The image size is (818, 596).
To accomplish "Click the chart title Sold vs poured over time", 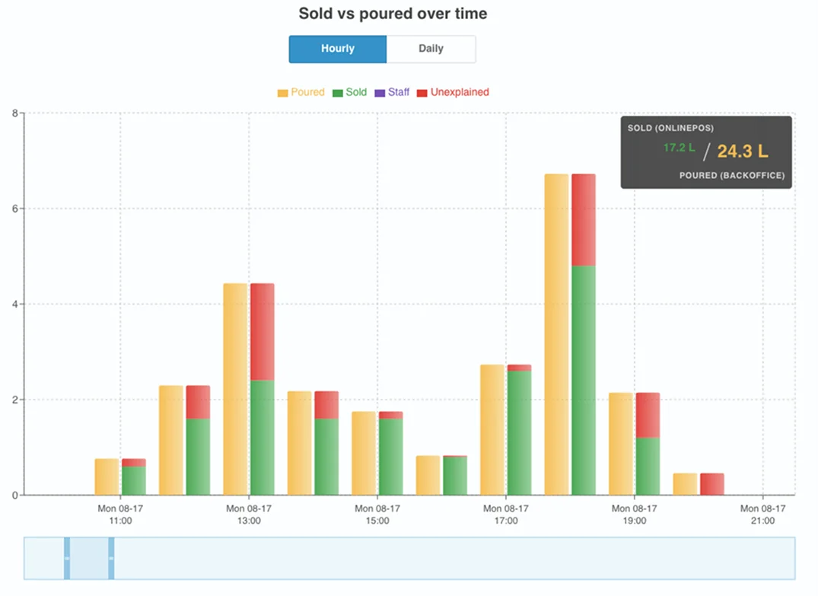I will pyautogui.click(x=393, y=14).
